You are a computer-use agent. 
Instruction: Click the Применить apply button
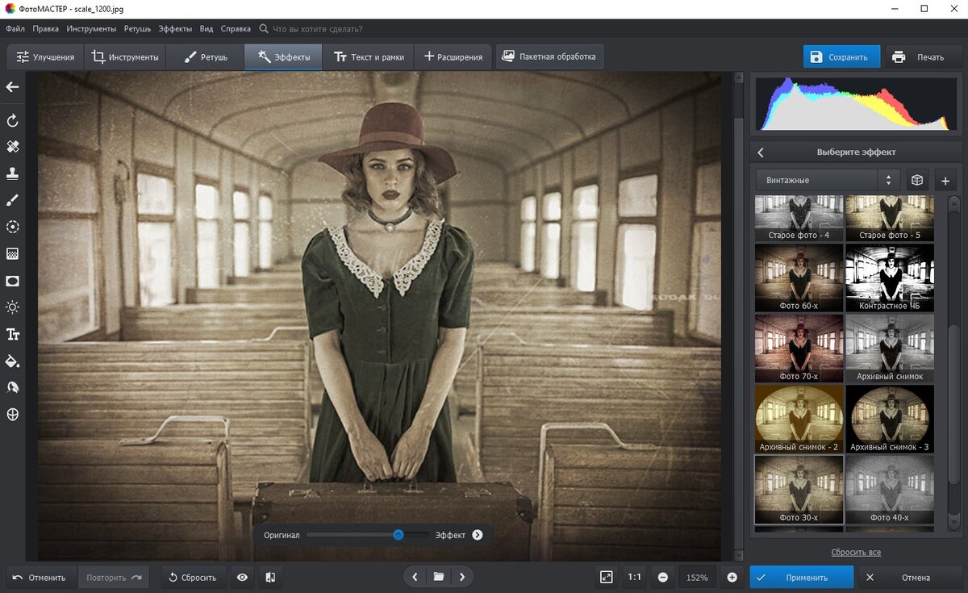pos(801,578)
